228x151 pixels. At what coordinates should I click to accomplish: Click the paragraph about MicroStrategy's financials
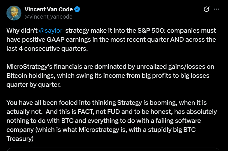click(110, 75)
